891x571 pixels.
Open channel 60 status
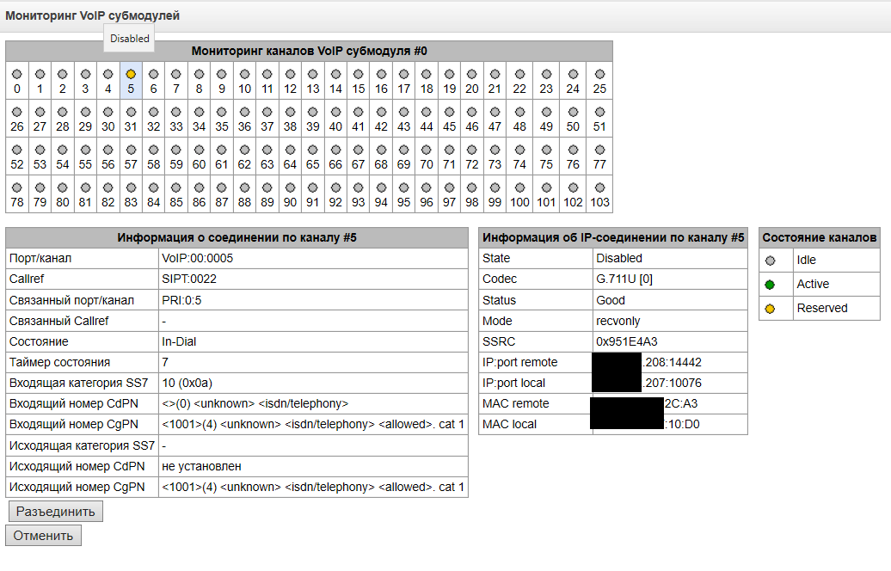point(199,150)
